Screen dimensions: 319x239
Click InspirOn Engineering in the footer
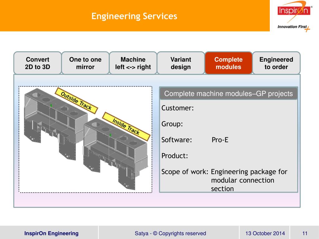[x=51, y=233]
